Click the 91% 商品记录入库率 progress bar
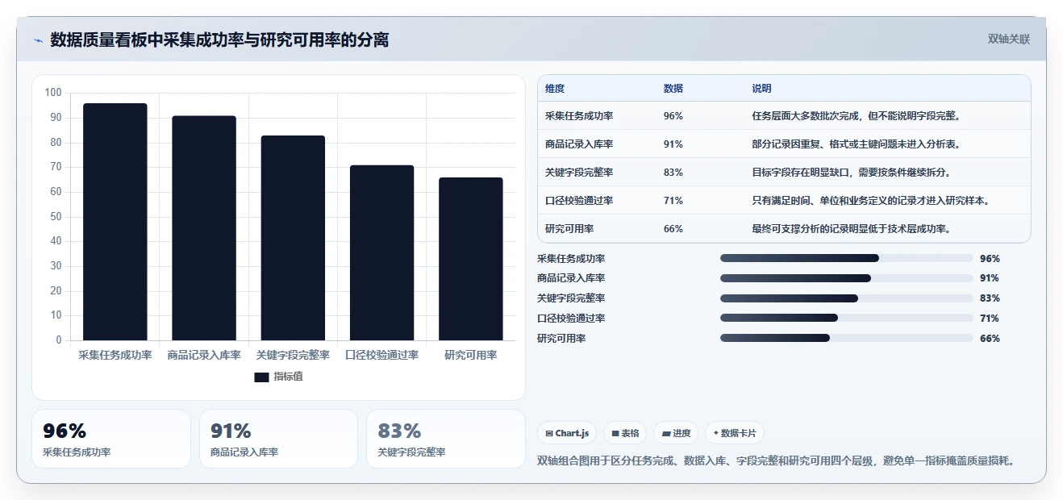Viewport: 1063px width, 500px height. coord(847,278)
